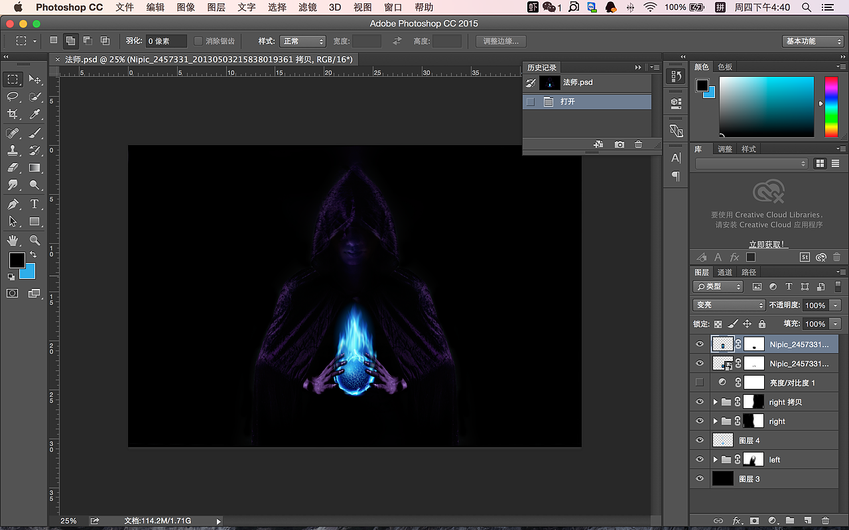Switch to the 通道 tab
This screenshot has height=530, width=849.
pyautogui.click(x=725, y=272)
